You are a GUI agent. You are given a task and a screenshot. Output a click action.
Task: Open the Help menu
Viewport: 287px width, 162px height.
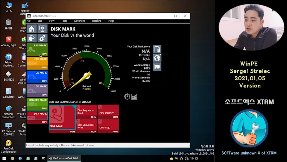pos(111,21)
